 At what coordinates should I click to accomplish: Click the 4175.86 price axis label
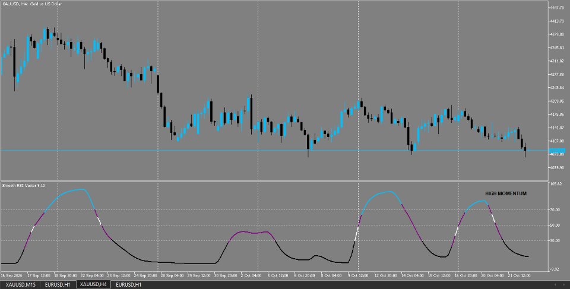558,114
